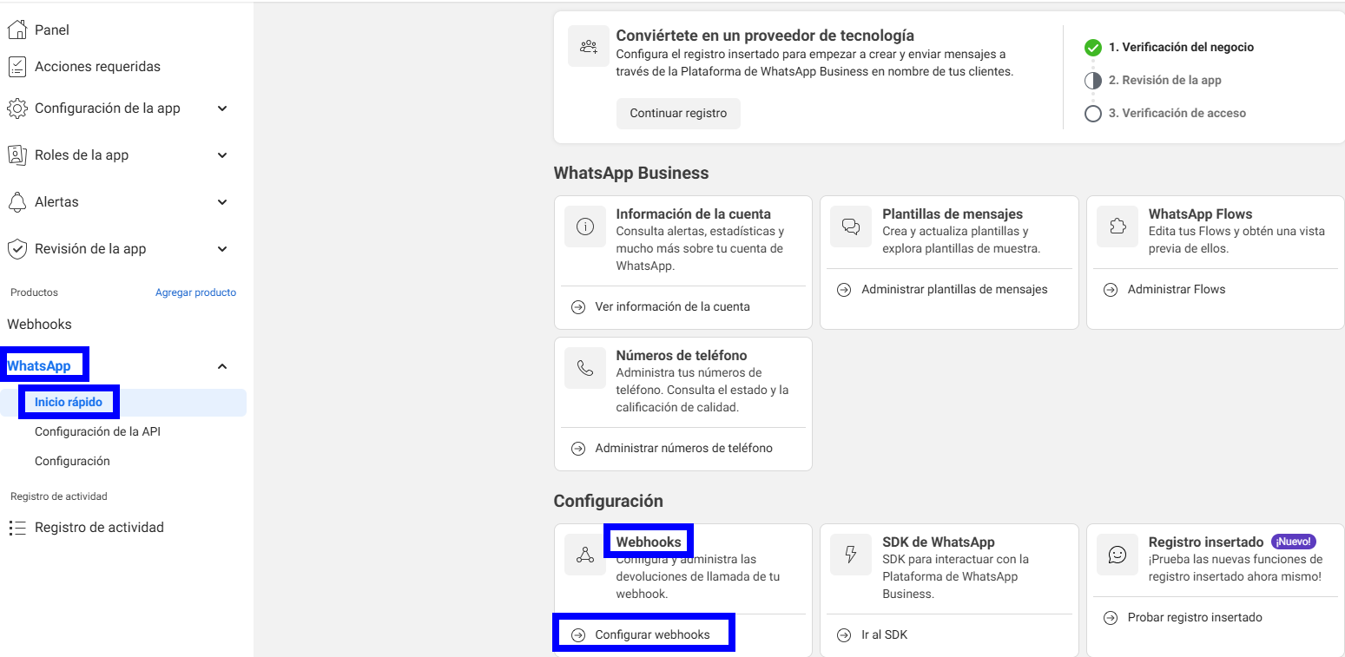
Task: Collapse the WhatsApp product chevron
Action: [222, 366]
